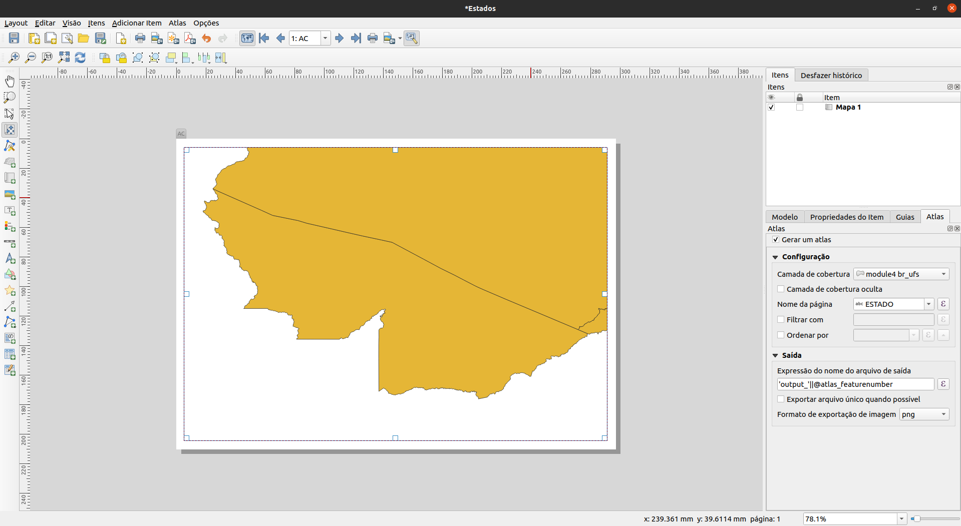This screenshot has height=526, width=961.
Task: Go to last atlas feature
Action: point(356,38)
